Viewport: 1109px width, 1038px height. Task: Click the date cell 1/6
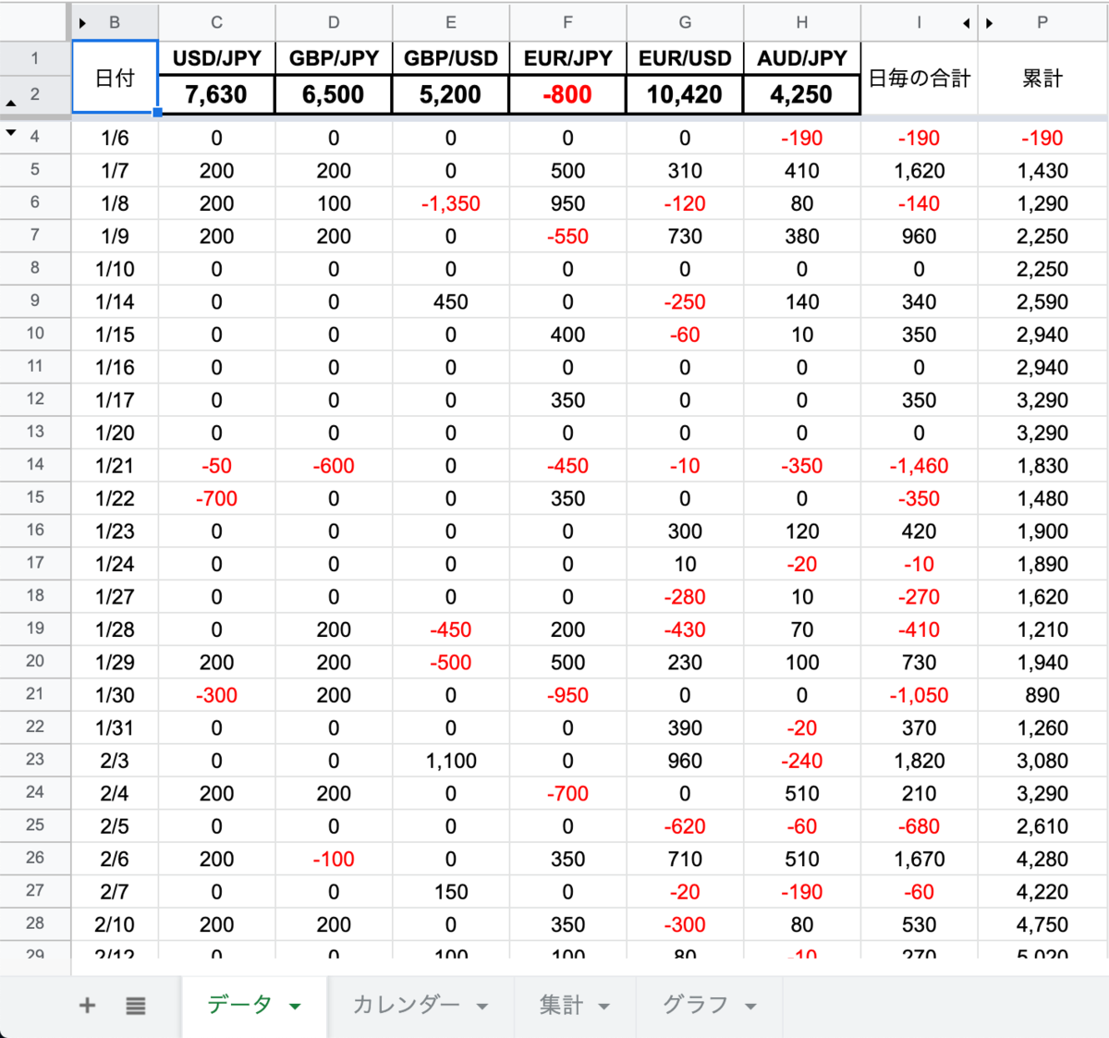115,138
